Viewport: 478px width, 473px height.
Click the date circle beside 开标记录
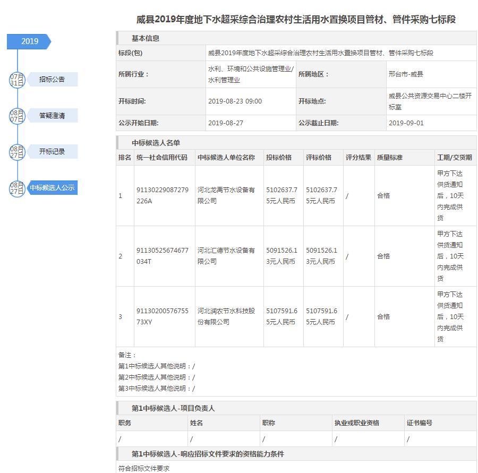click(17, 152)
